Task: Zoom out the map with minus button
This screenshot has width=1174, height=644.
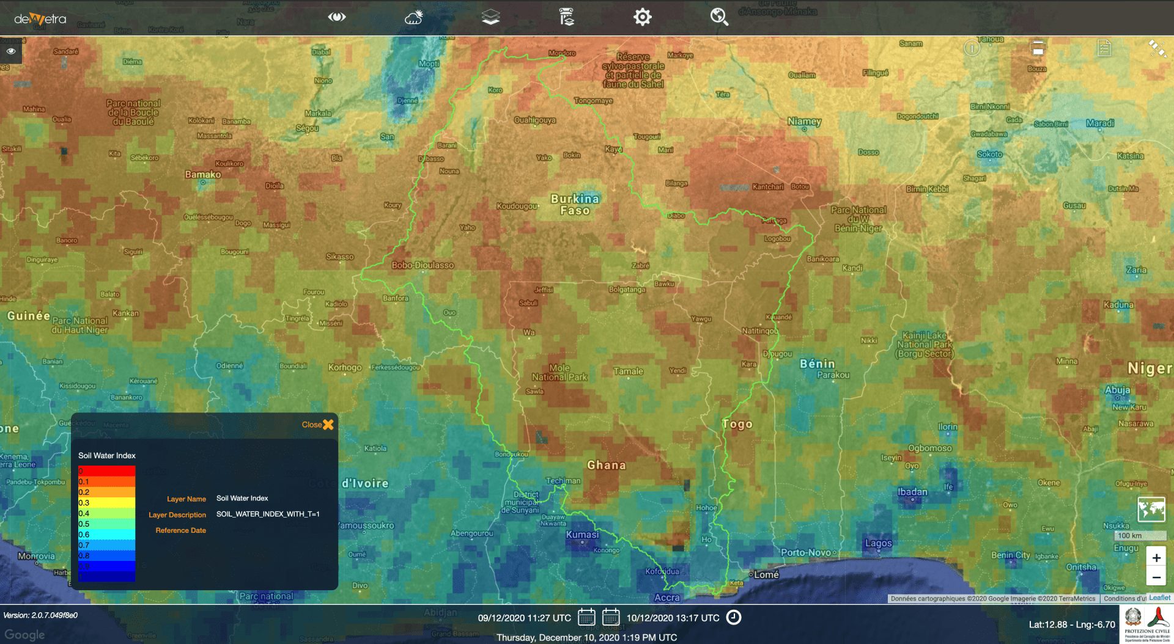Action: [1156, 577]
